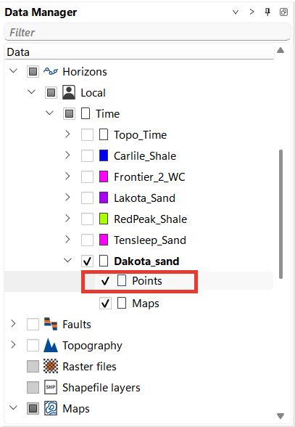Click the SHP Shapefile layers icon

[51, 387]
